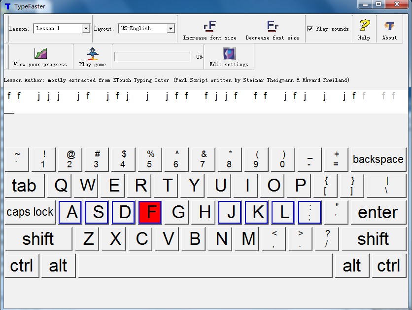
Task: Click the left shift key
Action: click(38, 239)
